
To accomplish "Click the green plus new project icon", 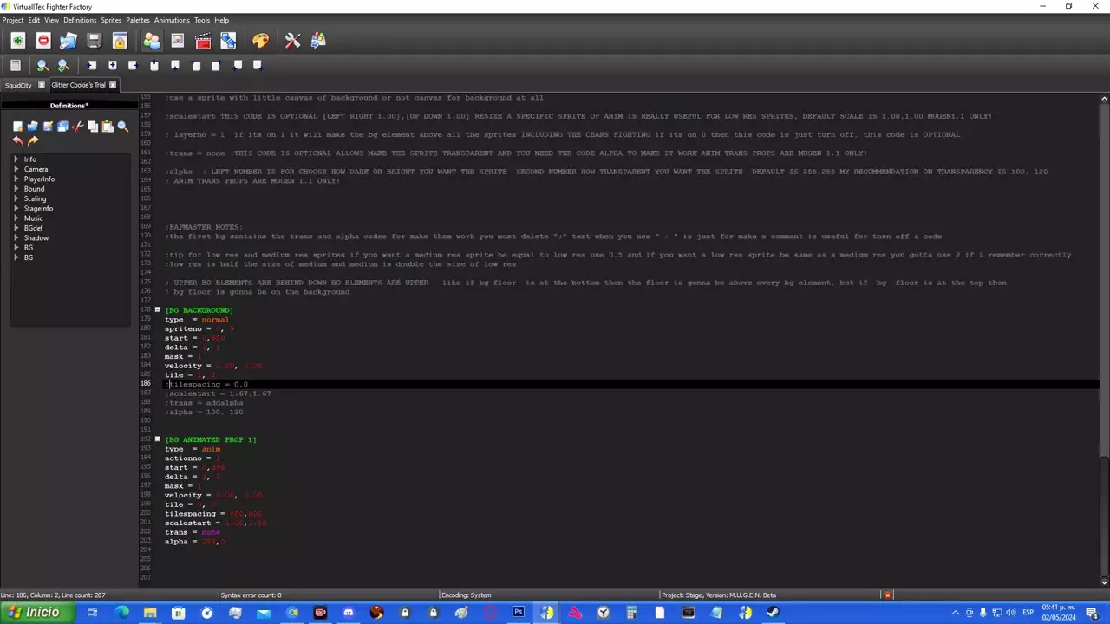I will click(17, 41).
